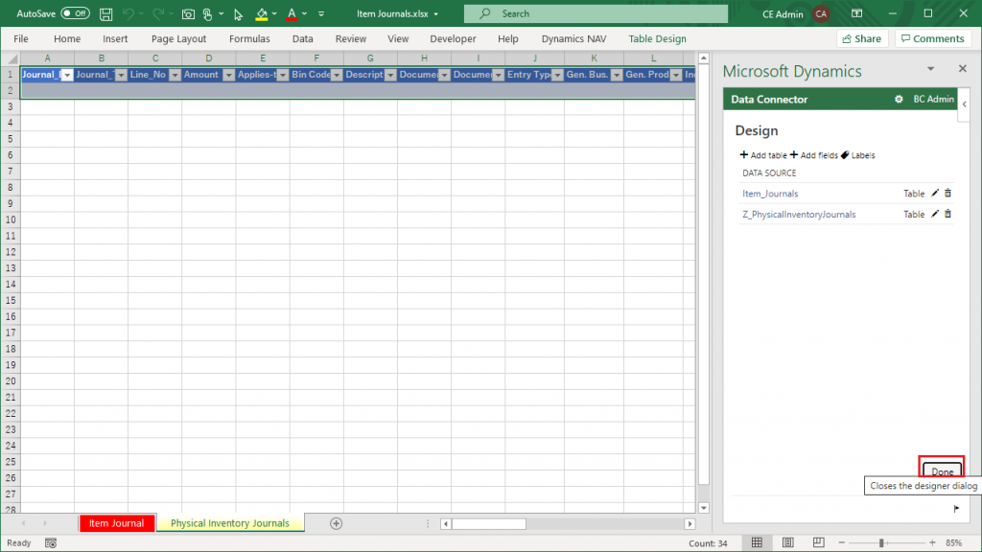This screenshot has height=552, width=982.
Task: Delete the Z_PhysicalInventoryJournals data source
Action: (948, 214)
